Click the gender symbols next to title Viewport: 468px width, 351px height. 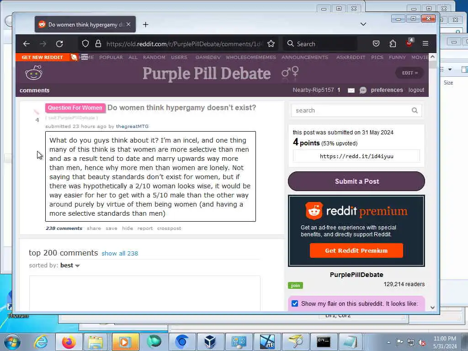(290, 72)
